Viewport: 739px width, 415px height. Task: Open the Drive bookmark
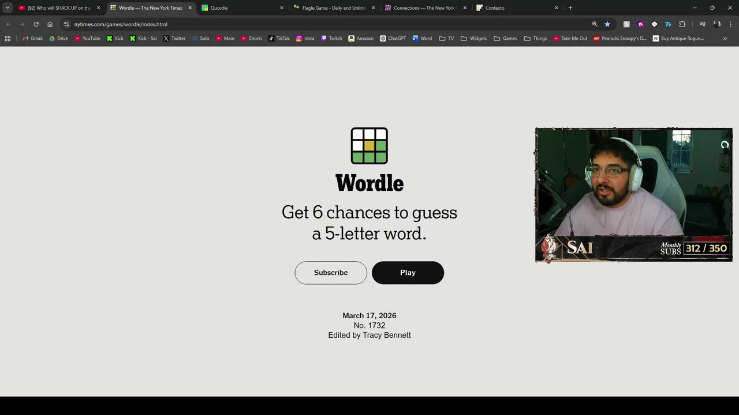(58, 39)
